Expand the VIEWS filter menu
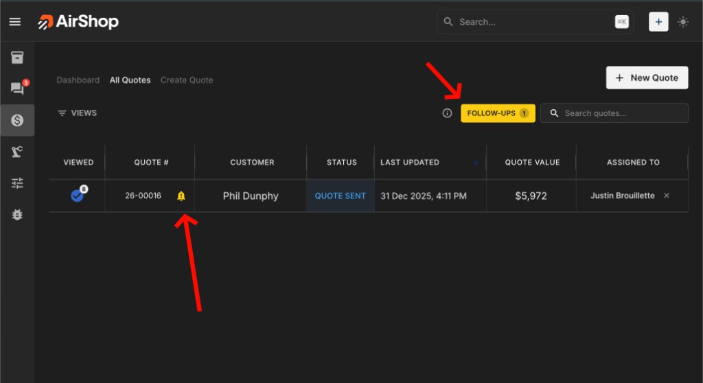This screenshot has width=703, height=383. pyautogui.click(x=77, y=113)
